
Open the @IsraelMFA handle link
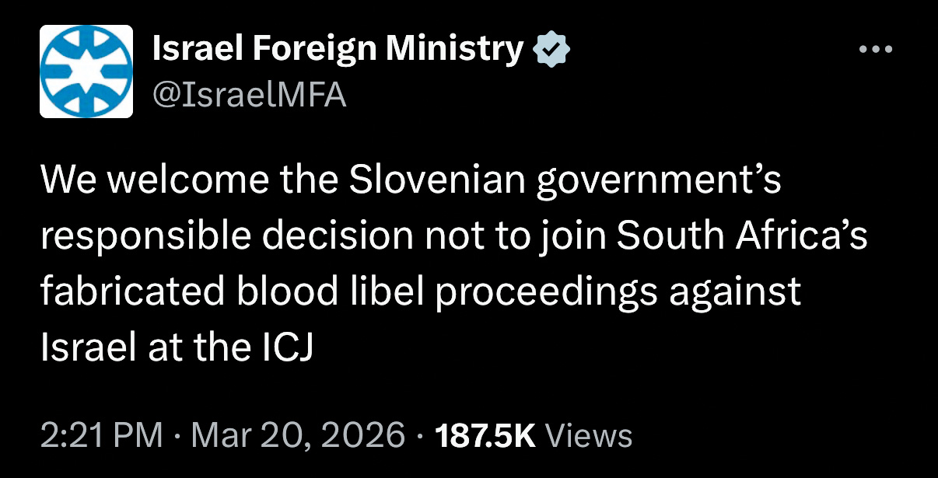coord(249,95)
